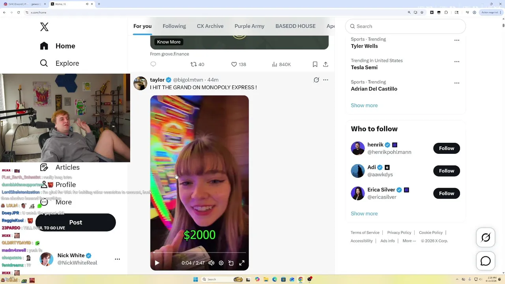Screen dimensions: 505x284
Task: Open the BASEDD HOUSE tab
Action: pos(296,26)
